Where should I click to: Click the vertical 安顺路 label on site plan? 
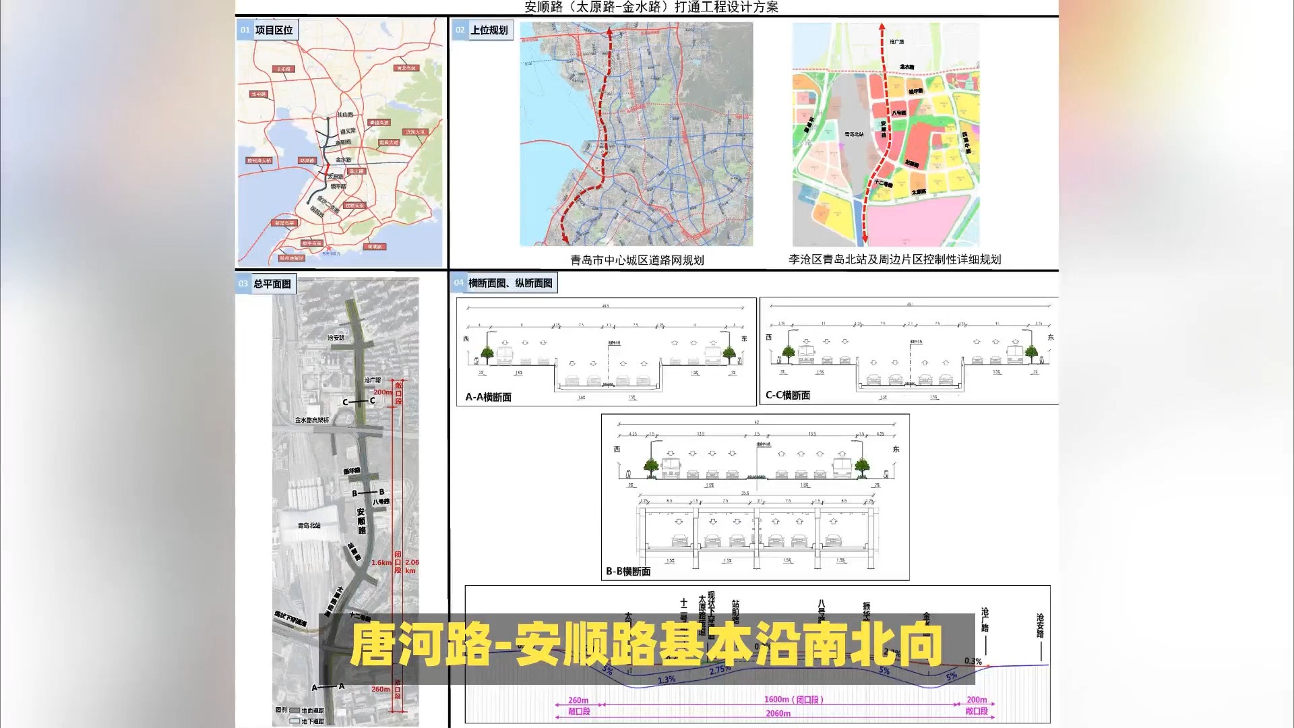[x=361, y=521]
